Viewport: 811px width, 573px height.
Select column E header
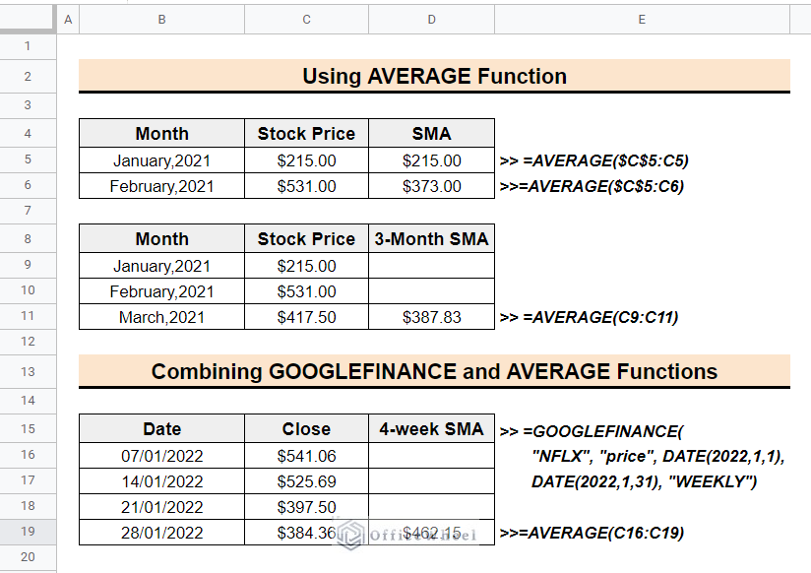[x=642, y=20]
